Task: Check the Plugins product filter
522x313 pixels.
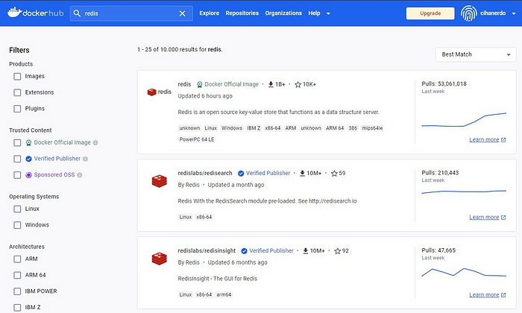Action: (17, 109)
